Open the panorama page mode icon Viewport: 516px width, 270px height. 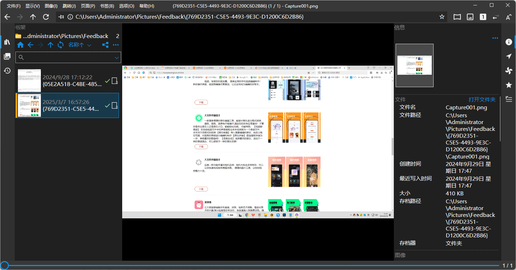(x=457, y=17)
